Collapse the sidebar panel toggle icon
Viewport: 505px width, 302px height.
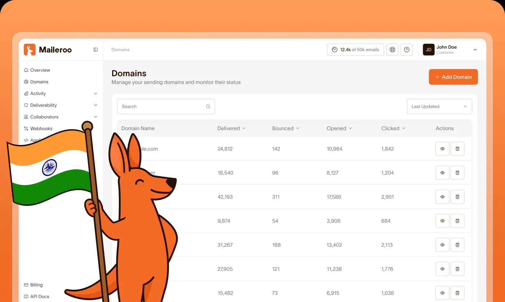pos(95,49)
